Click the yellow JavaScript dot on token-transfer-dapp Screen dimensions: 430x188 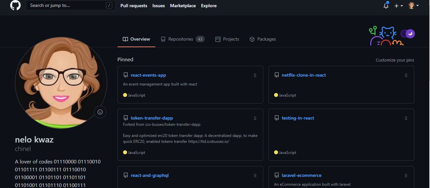pyautogui.click(x=125, y=153)
